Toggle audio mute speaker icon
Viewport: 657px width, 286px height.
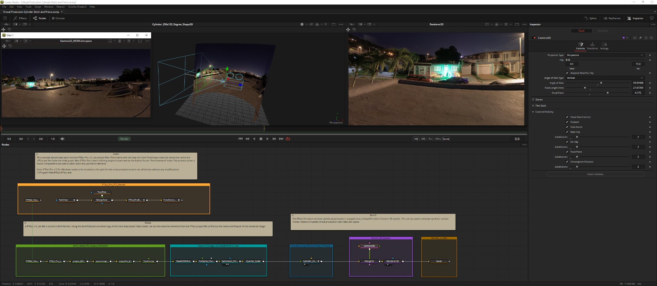[62, 139]
